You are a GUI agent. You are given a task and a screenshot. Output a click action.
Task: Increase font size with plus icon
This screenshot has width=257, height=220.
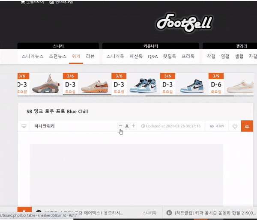(133, 126)
